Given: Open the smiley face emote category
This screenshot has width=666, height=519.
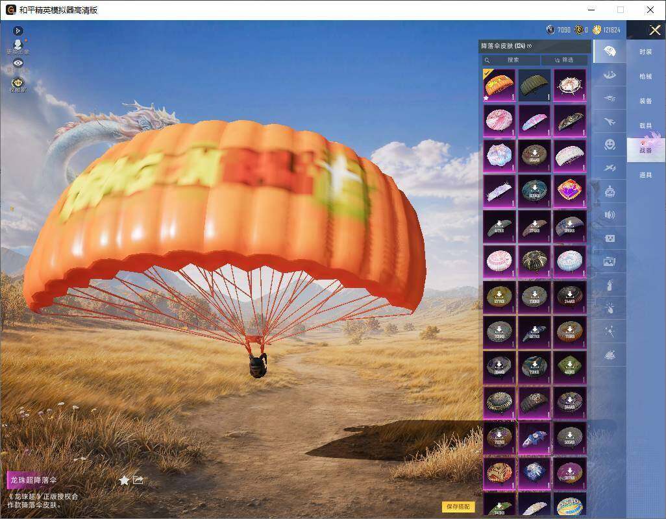Looking at the screenshot, I should point(610,145).
